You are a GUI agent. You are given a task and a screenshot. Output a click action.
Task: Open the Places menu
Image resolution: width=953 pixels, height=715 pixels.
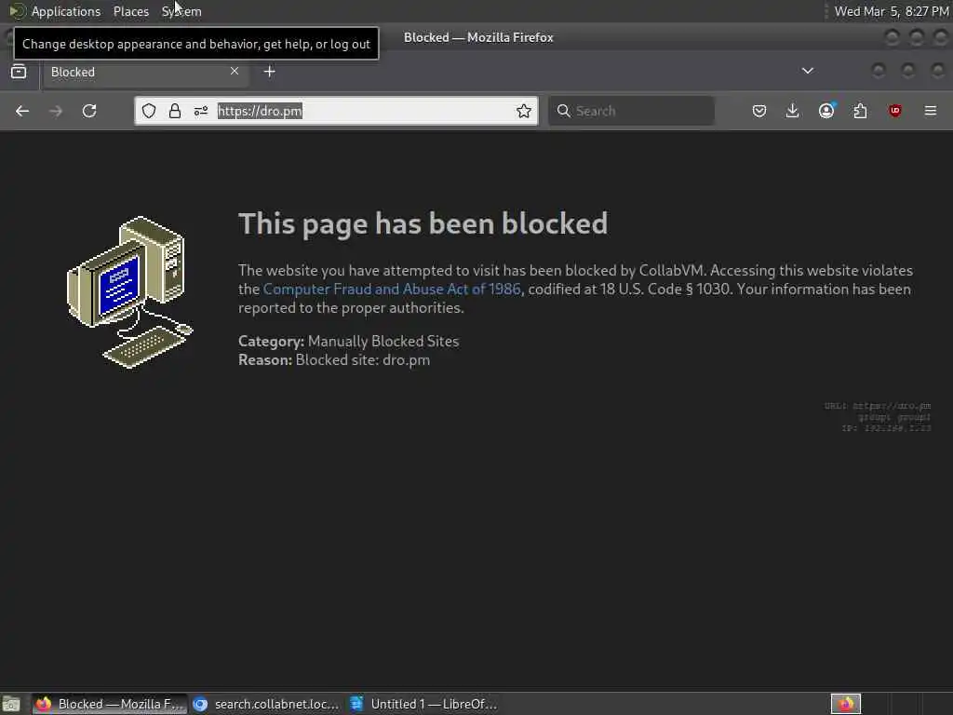(131, 11)
